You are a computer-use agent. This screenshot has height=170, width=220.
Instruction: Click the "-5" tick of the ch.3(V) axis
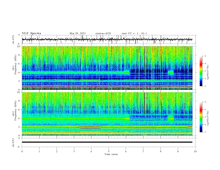19,147
